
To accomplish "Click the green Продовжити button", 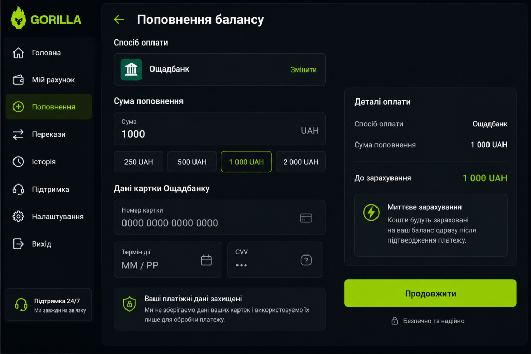I will point(430,293).
